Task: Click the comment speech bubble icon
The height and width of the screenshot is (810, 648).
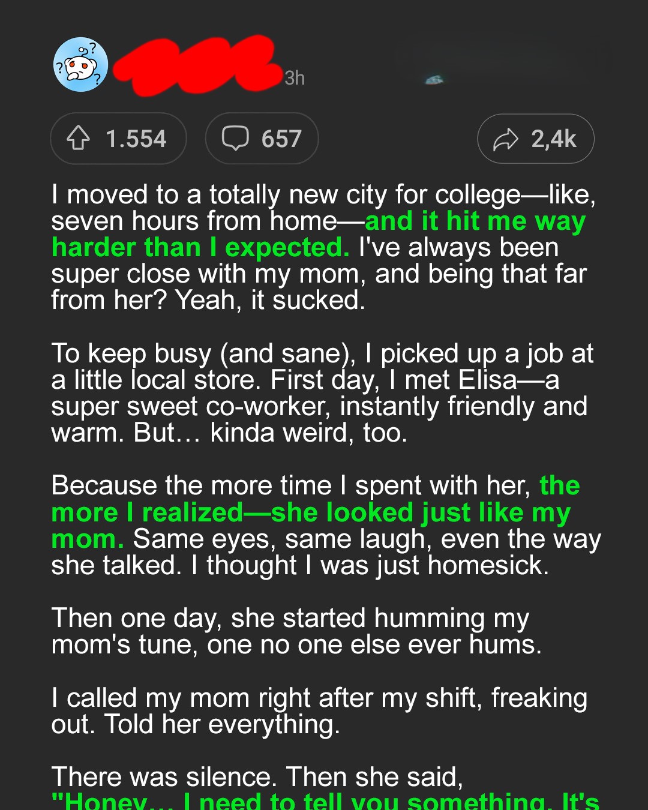Action: point(235,138)
